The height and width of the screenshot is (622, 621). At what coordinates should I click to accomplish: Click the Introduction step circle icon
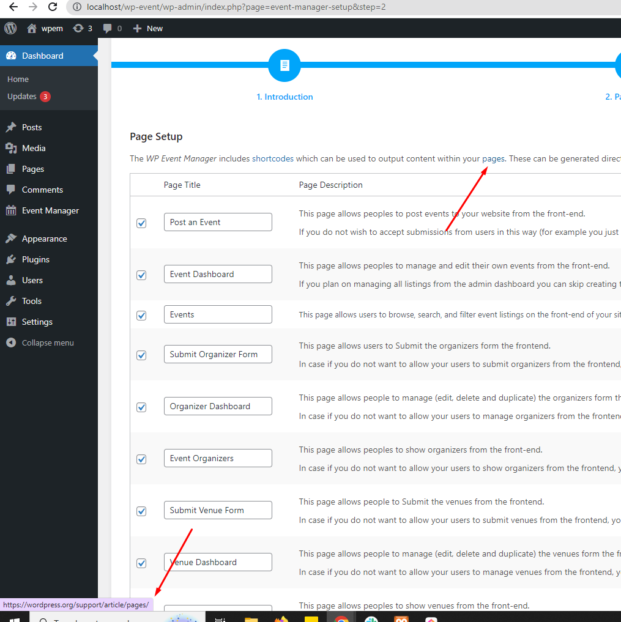click(x=284, y=65)
